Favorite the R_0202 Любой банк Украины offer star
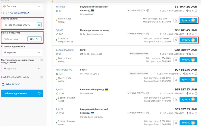Screen dimensions: 201x127 pos(176,123)
